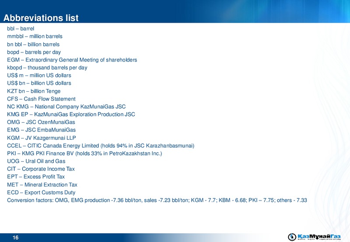The image size is (350, 242).
Task: Click 'US$ m – million US dollars'
Action: (x=39, y=75)
